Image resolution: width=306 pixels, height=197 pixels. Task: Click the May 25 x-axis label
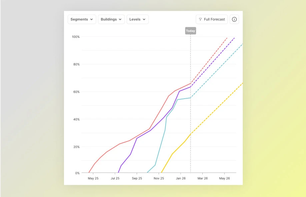[93, 178]
